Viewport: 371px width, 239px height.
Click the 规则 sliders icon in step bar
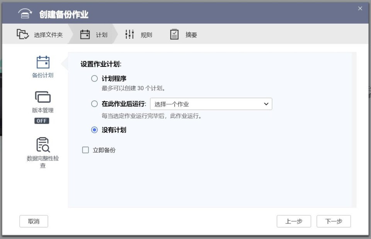click(x=129, y=34)
